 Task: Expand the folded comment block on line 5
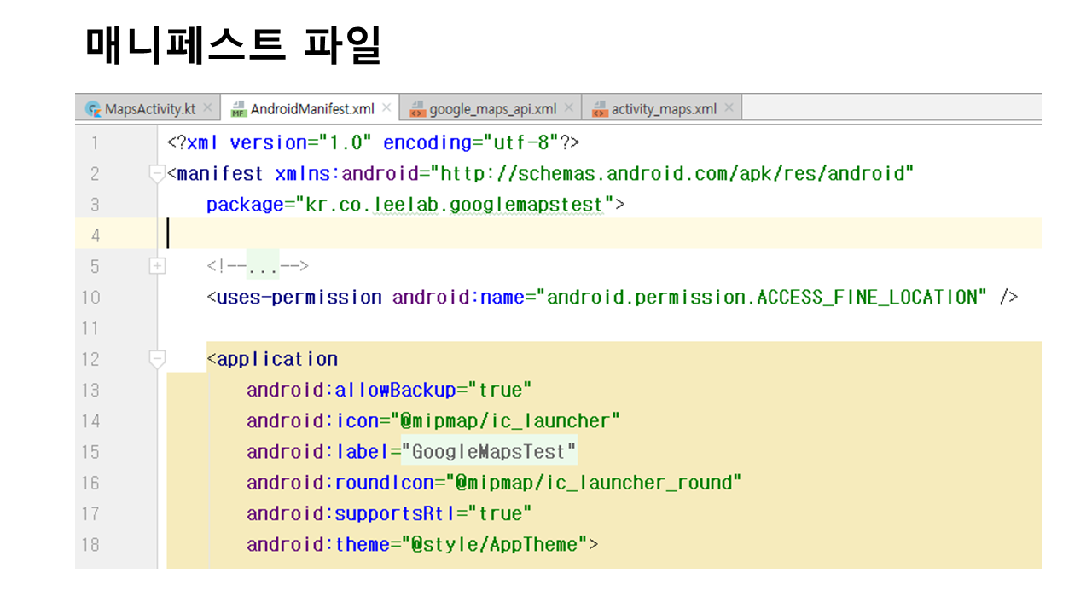pyautogui.click(x=157, y=266)
